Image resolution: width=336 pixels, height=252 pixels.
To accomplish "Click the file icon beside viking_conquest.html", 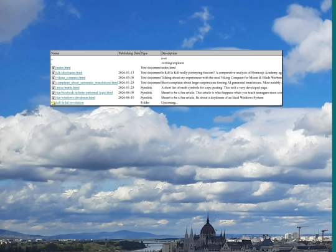I will tap(54, 78).
